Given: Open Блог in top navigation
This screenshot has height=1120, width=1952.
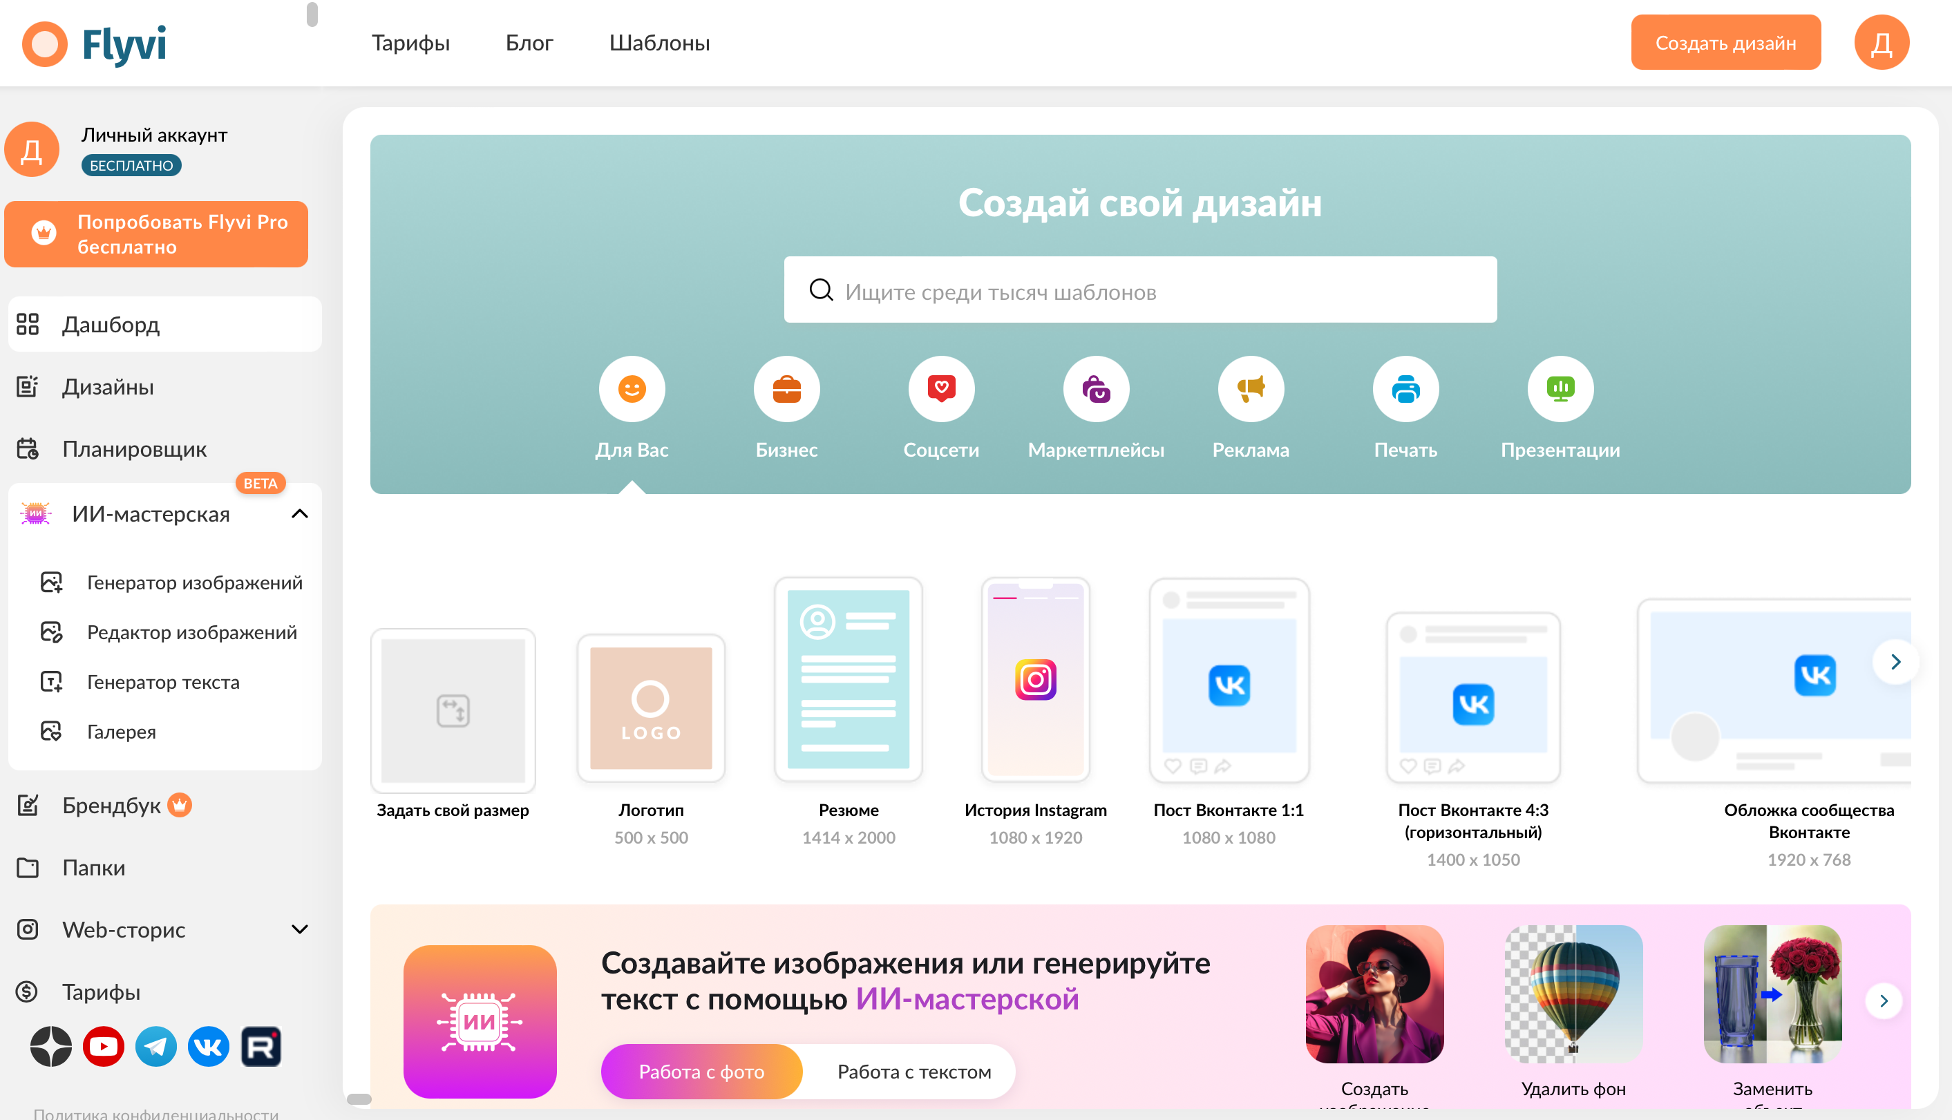Looking at the screenshot, I should coord(529,43).
